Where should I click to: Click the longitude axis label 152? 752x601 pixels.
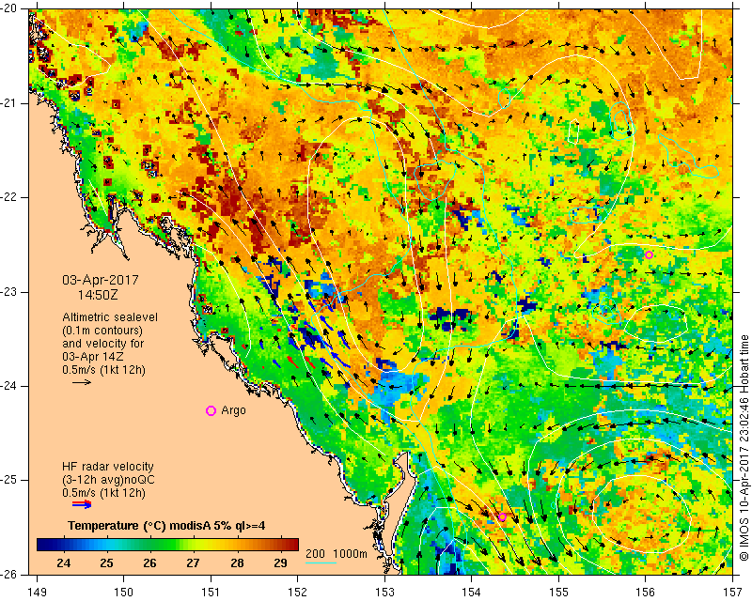(x=298, y=593)
